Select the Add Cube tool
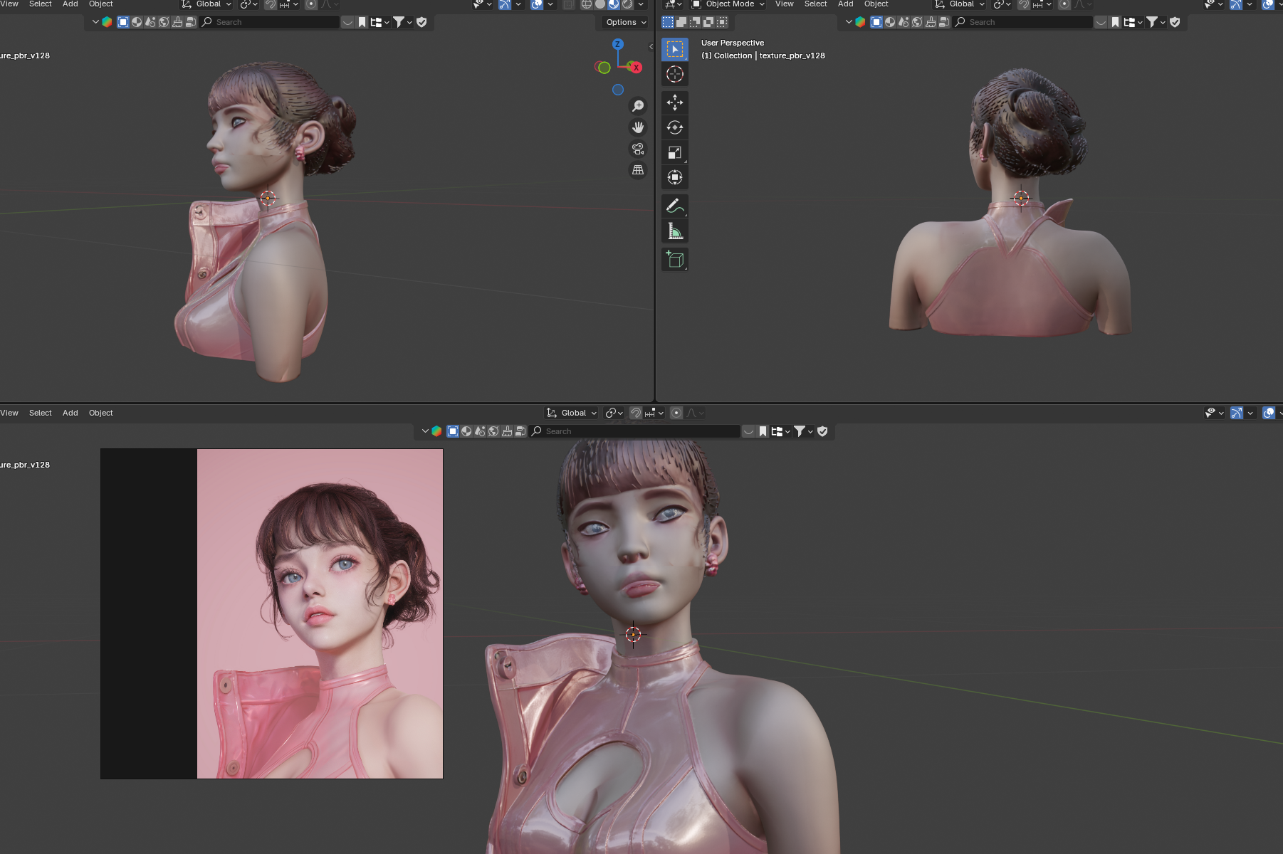The image size is (1283, 854). click(x=674, y=259)
